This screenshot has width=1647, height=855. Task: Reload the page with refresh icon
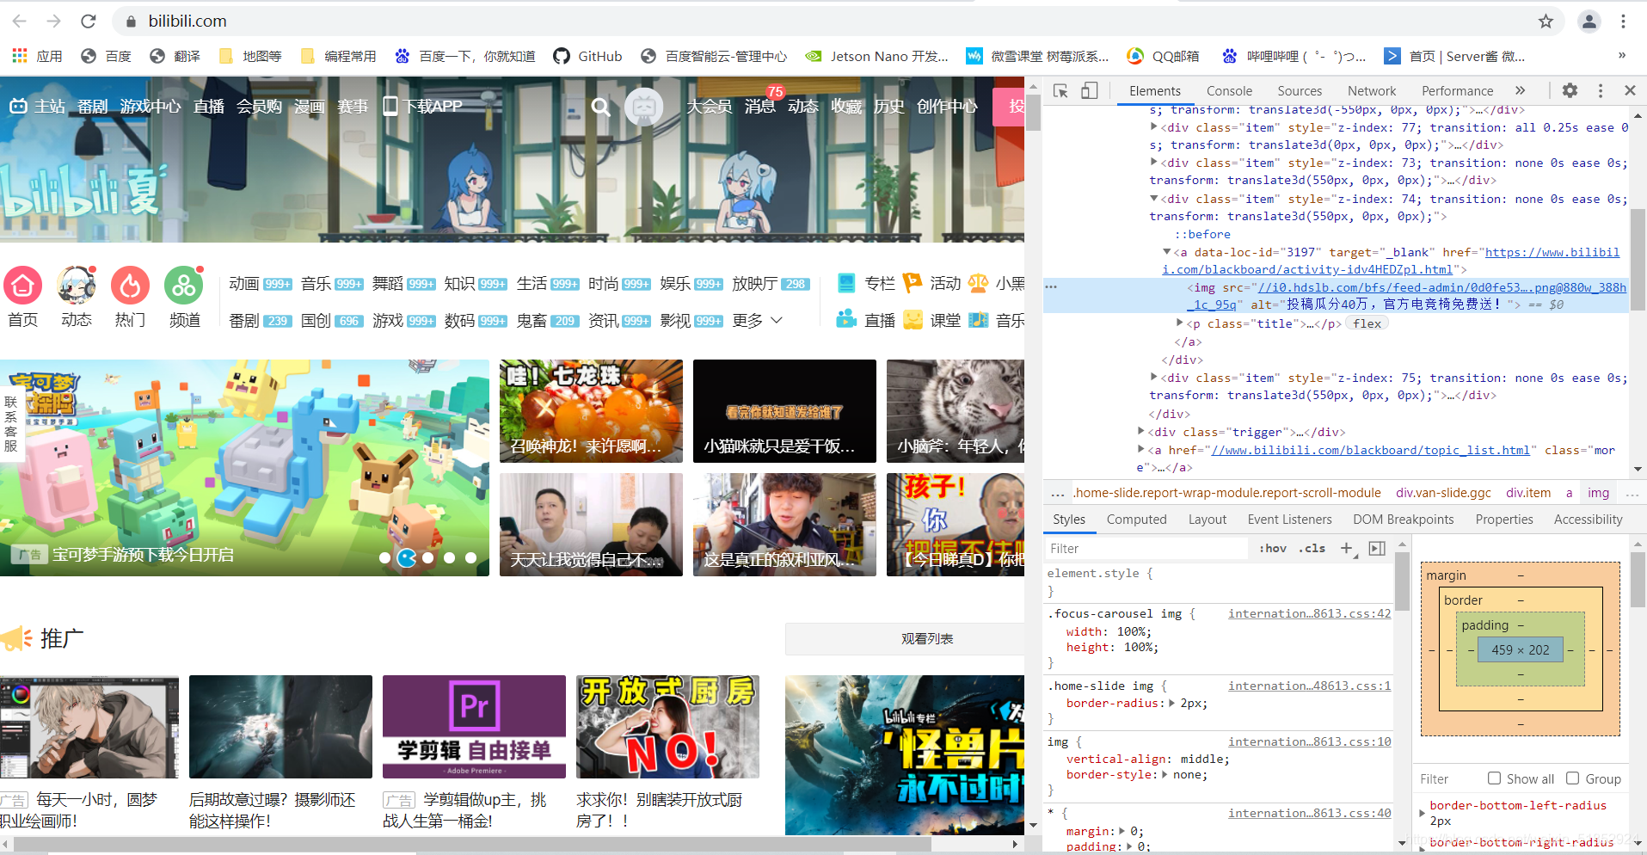pyautogui.click(x=88, y=21)
